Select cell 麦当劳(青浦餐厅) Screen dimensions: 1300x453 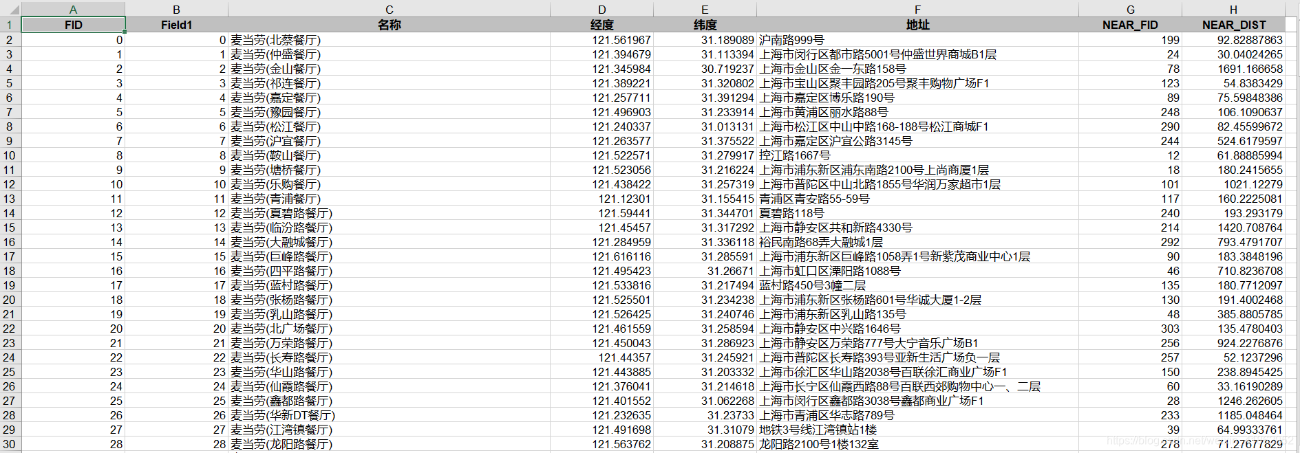(389, 199)
